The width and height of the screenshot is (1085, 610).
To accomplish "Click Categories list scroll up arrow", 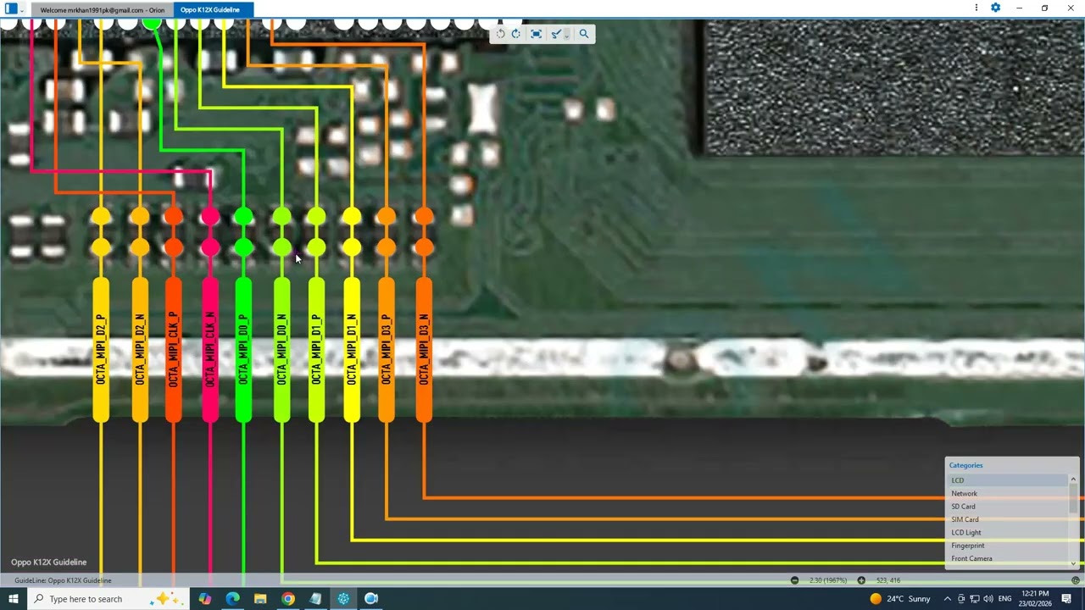I will [1073, 480].
